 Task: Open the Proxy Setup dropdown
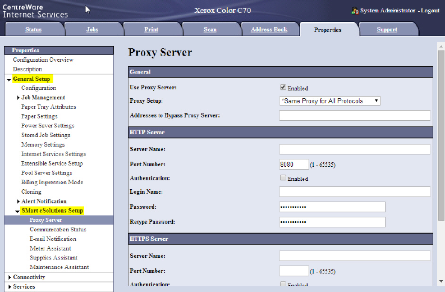330,101
